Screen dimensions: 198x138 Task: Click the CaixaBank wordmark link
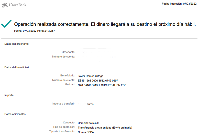[18, 5]
